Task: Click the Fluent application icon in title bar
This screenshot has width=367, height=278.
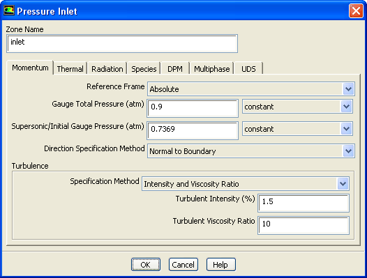Action: click(9, 10)
